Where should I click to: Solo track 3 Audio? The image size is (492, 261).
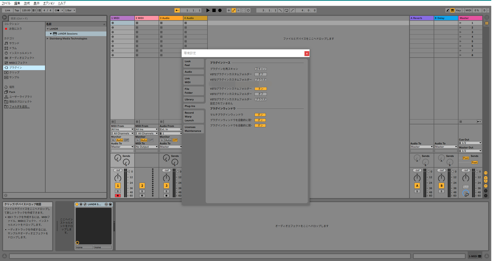point(166,191)
